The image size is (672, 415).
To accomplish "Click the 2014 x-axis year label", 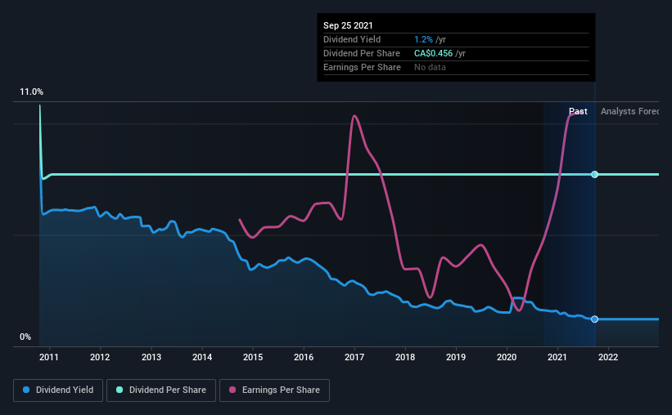I will point(202,357).
